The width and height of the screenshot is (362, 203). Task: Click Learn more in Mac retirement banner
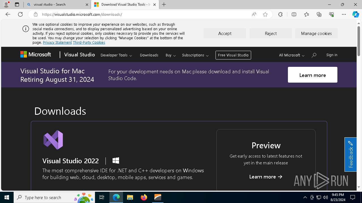click(313, 75)
